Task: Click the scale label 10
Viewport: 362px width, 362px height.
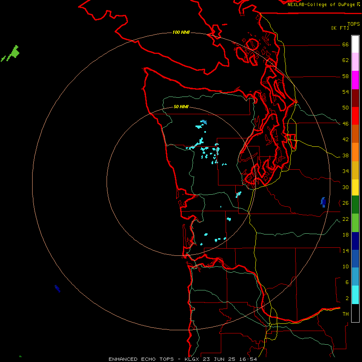Action: [346, 266]
